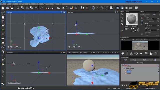Open a scene file with the folder icon
The image size is (160, 90).
(x=7, y=8)
